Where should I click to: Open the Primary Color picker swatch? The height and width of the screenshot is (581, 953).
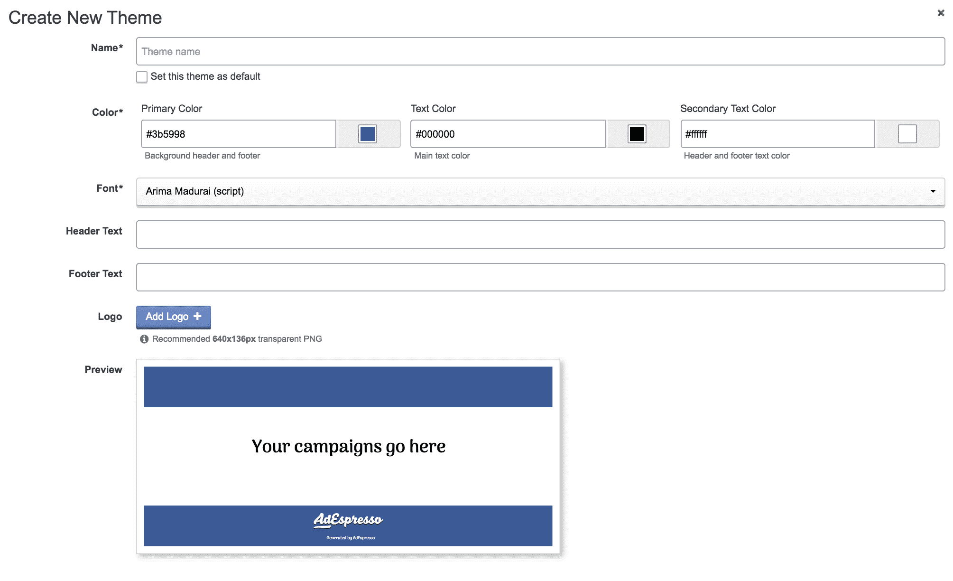coord(368,134)
